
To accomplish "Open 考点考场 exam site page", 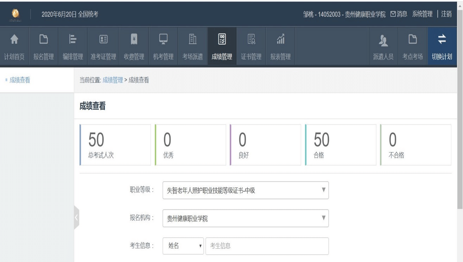I will point(413,47).
